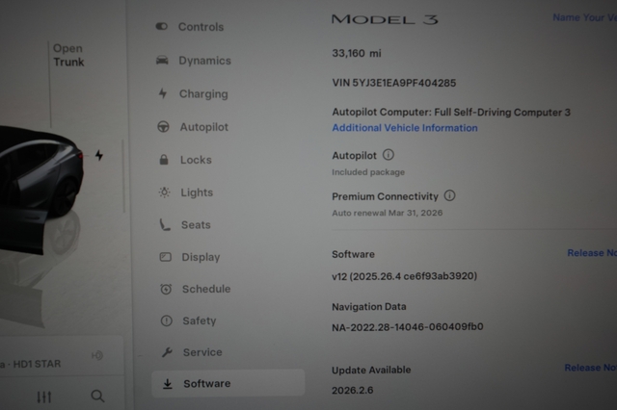The width and height of the screenshot is (617, 410).
Task: Tap software version v12 (2025.26.4 ce6f93ab3920)
Action: point(405,276)
